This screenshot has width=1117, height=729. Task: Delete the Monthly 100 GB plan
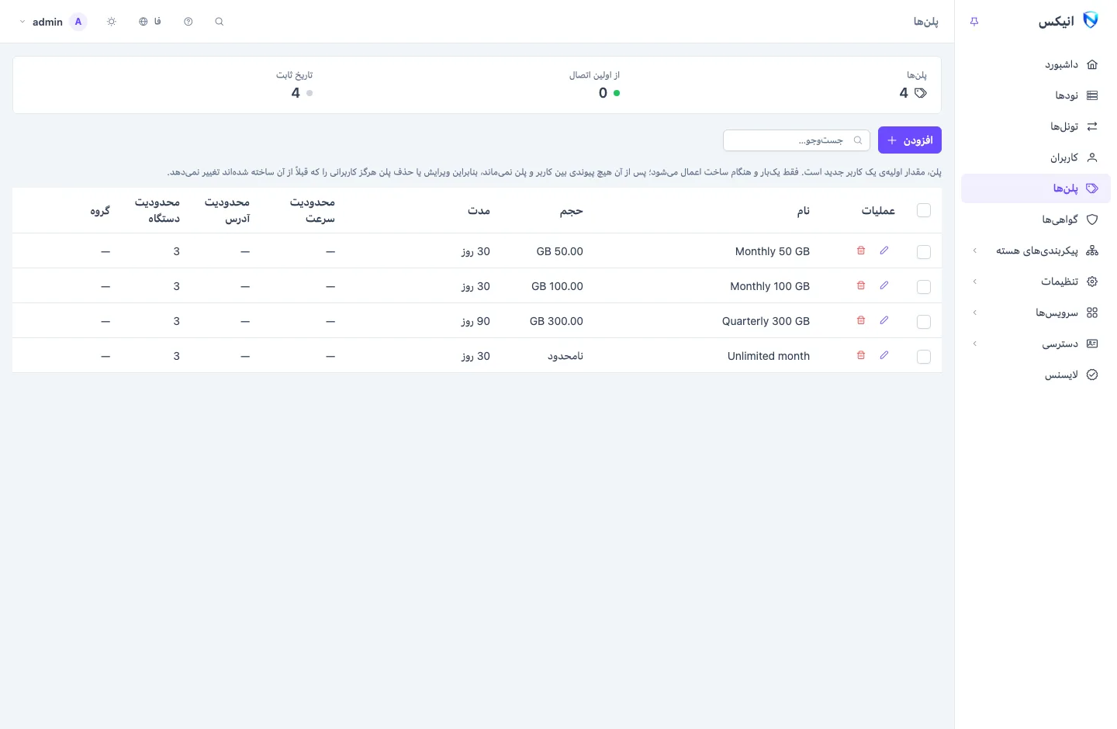click(x=861, y=285)
